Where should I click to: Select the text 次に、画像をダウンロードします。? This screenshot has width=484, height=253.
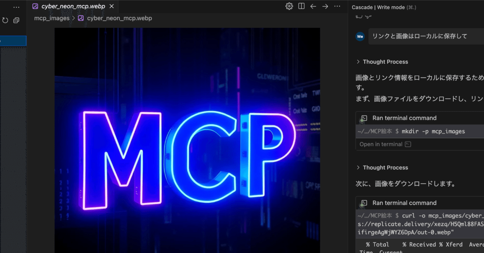[x=405, y=184]
